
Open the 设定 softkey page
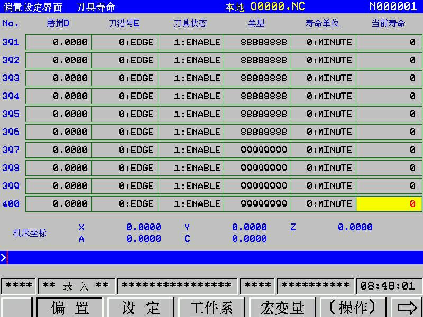click(x=141, y=307)
